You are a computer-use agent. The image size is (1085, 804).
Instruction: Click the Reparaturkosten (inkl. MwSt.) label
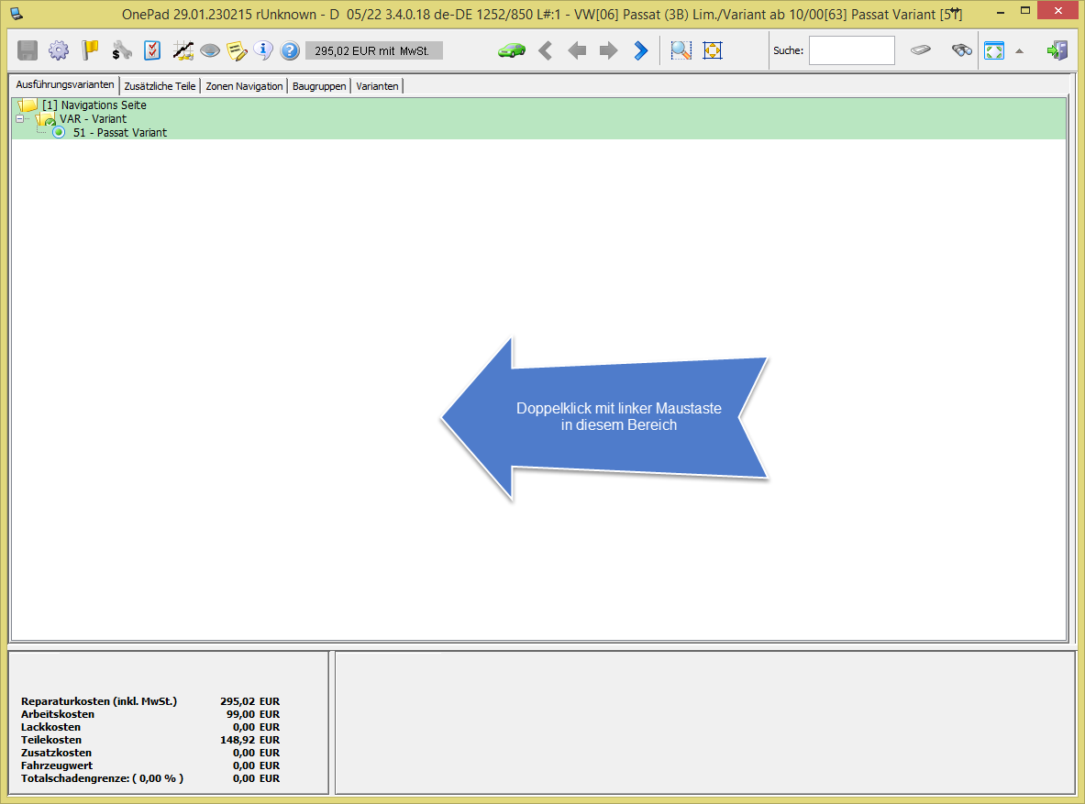(x=99, y=701)
